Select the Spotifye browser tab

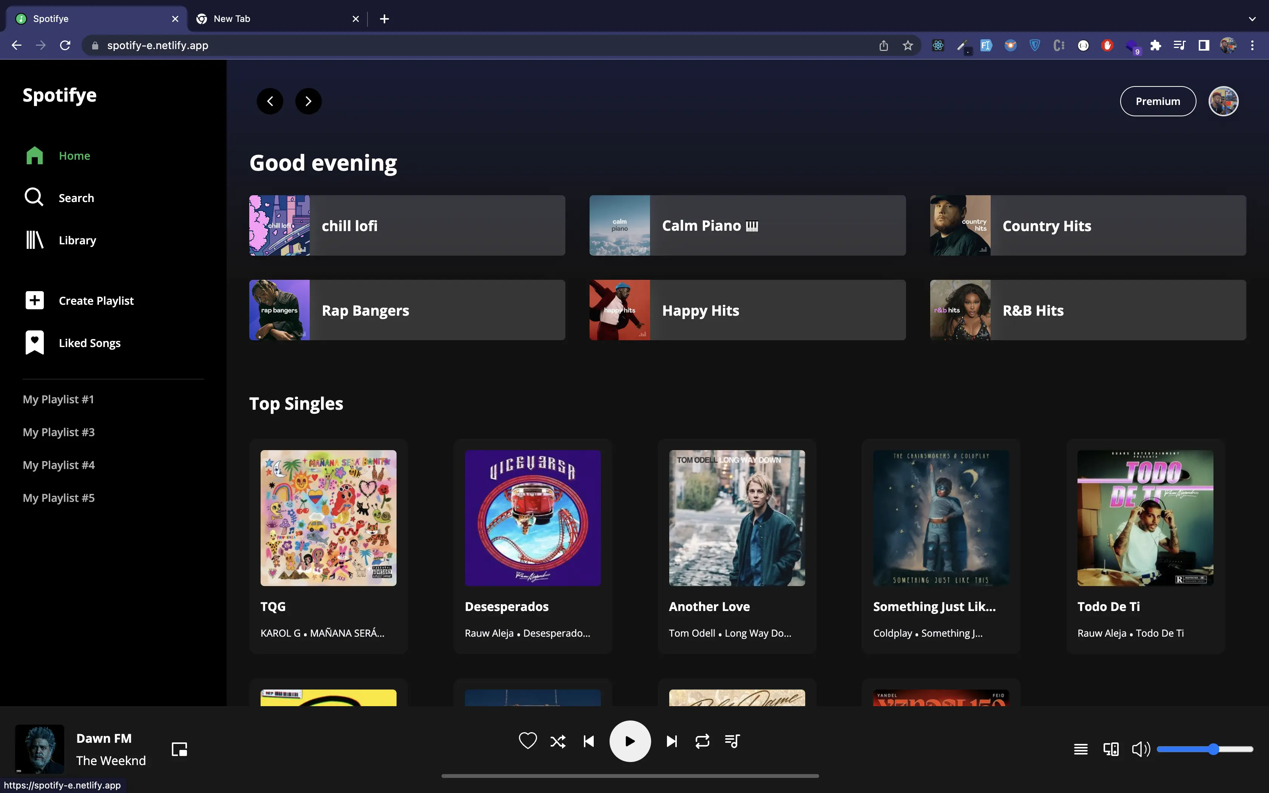pyautogui.click(x=97, y=19)
